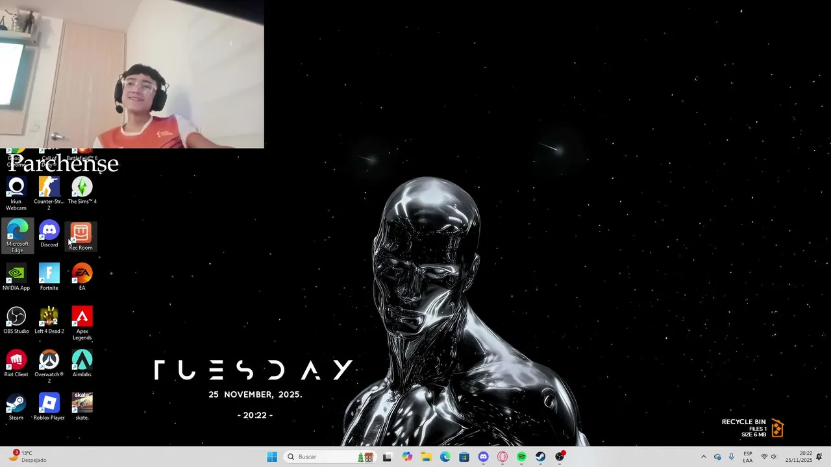Open the Windows Start menu

coord(272,457)
